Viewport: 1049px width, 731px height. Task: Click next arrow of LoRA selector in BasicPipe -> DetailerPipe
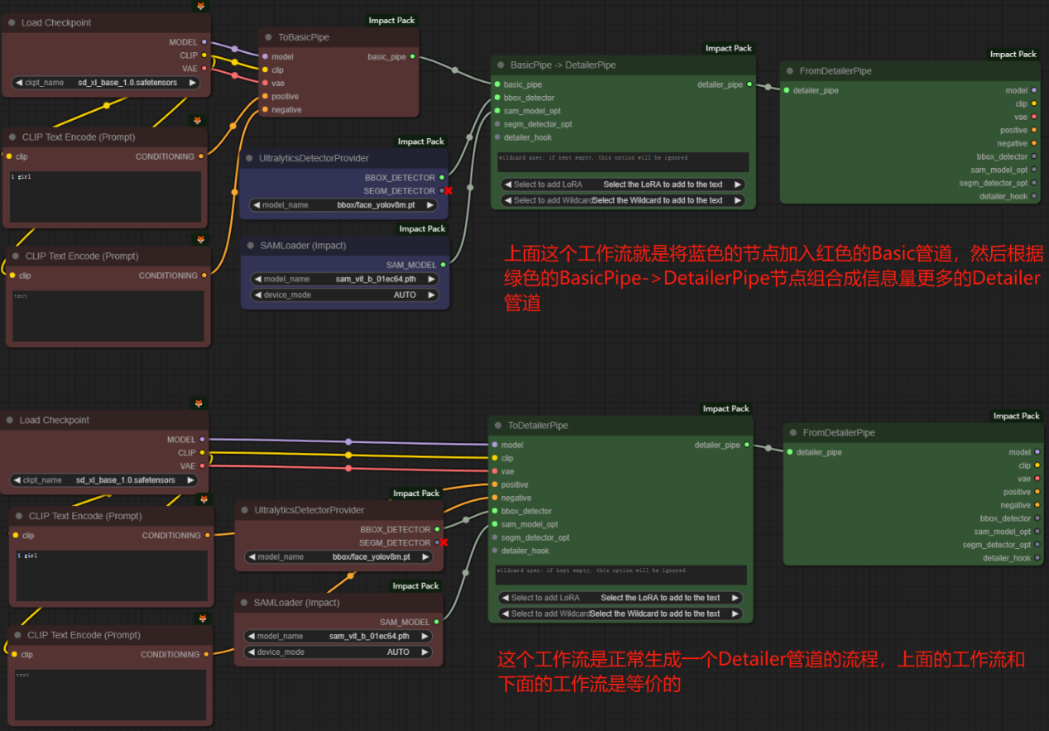coord(738,185)
